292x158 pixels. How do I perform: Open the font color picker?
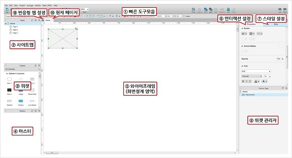[257, 81]
